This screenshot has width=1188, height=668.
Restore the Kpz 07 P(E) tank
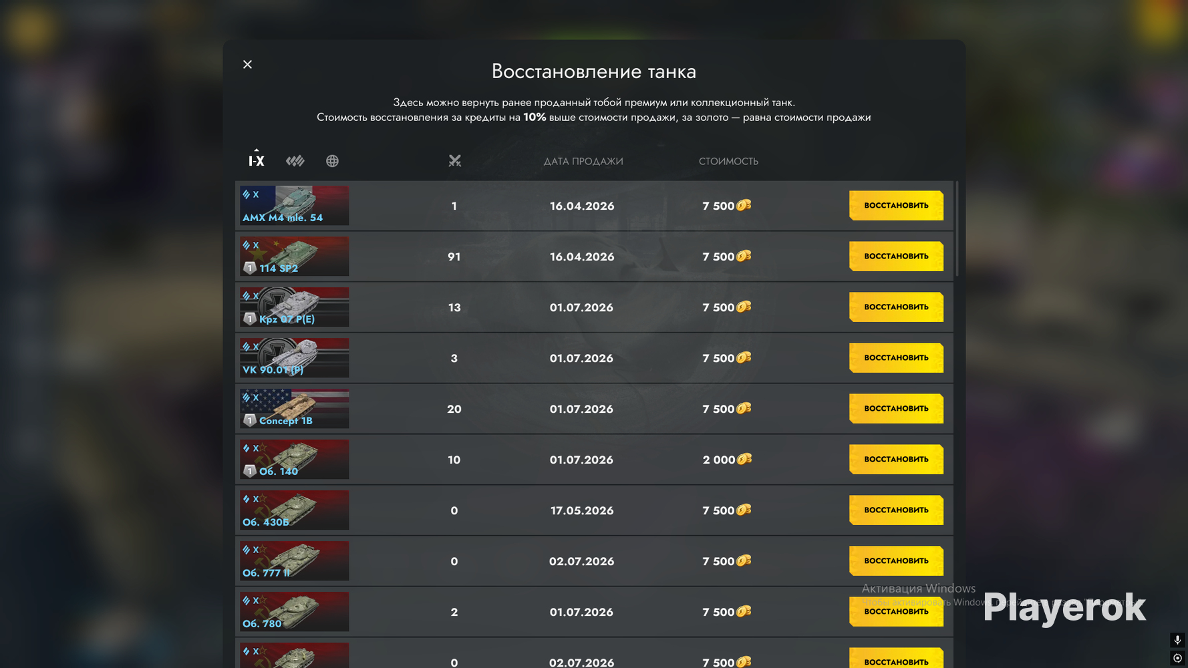896,307
